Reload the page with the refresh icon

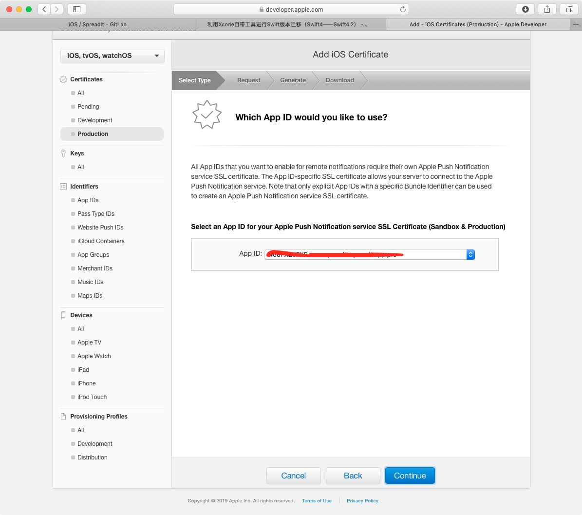(x=403, y=9)
